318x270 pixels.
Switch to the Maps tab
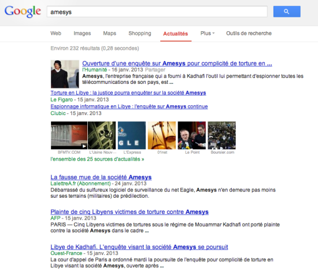[109, 34]
